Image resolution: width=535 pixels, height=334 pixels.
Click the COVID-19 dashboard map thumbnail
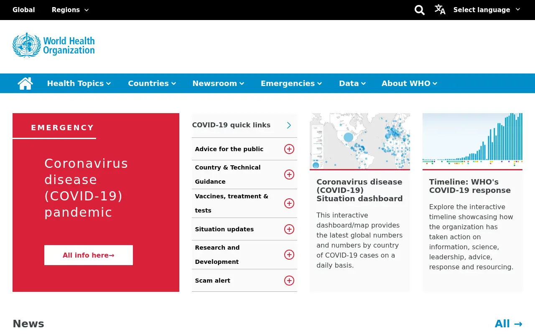[360, 141]
